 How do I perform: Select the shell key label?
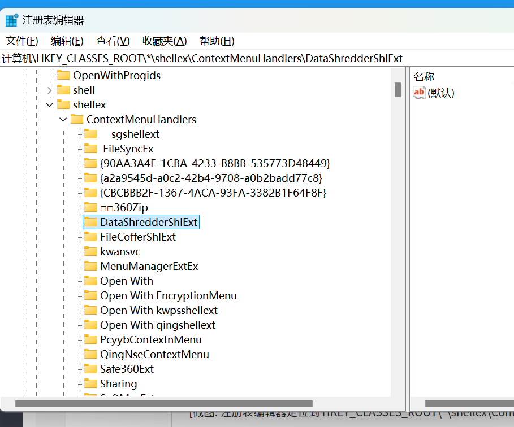[84, 90]
